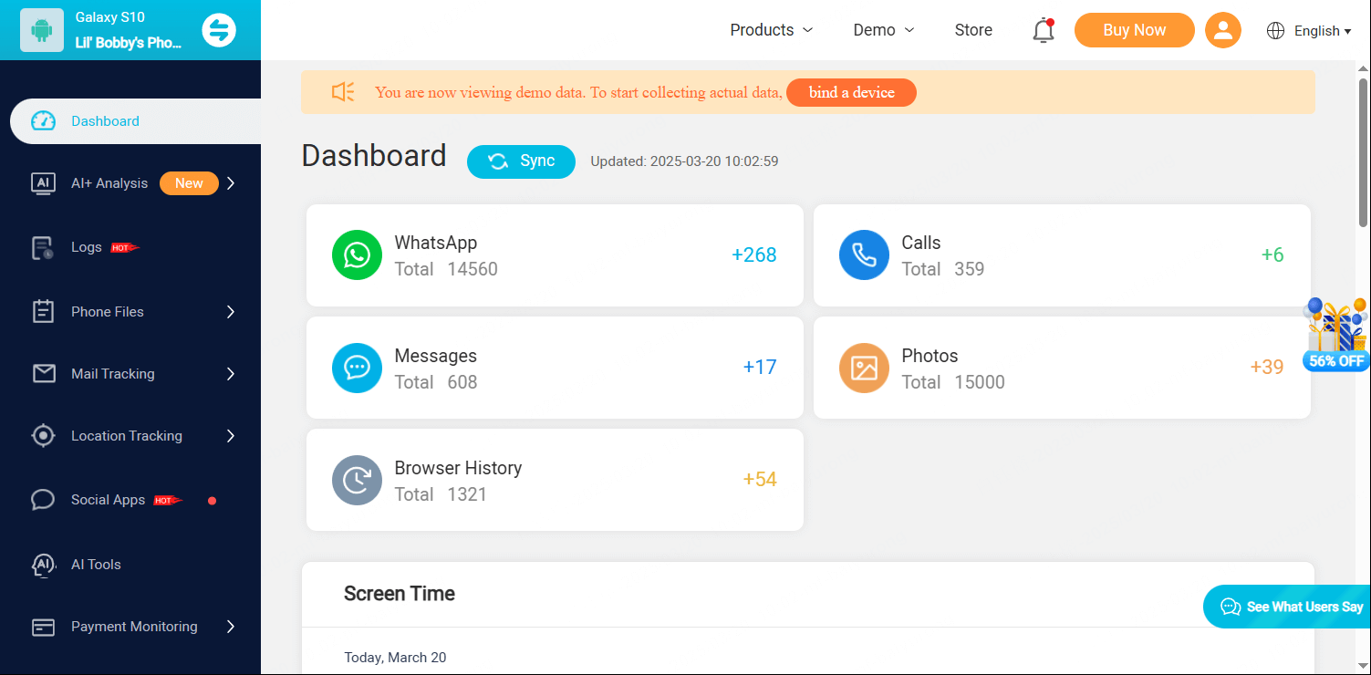Select AI Tools in the sidebar

coord(96,565)
